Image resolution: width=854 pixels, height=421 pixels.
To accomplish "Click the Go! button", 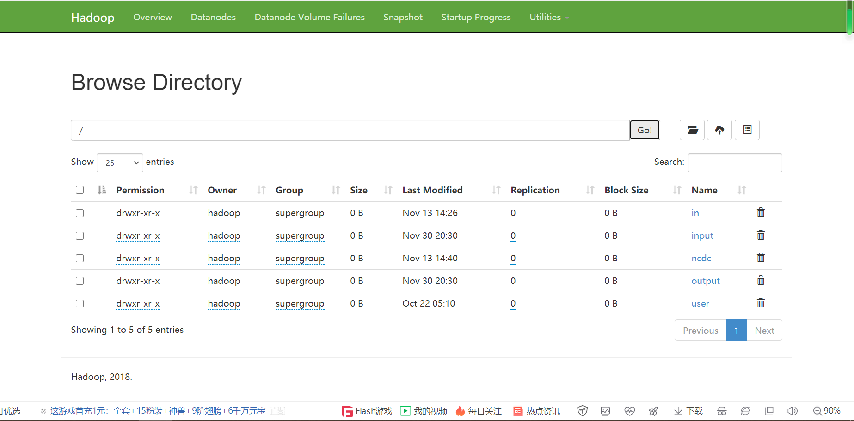I will click(x=645, y=130).
